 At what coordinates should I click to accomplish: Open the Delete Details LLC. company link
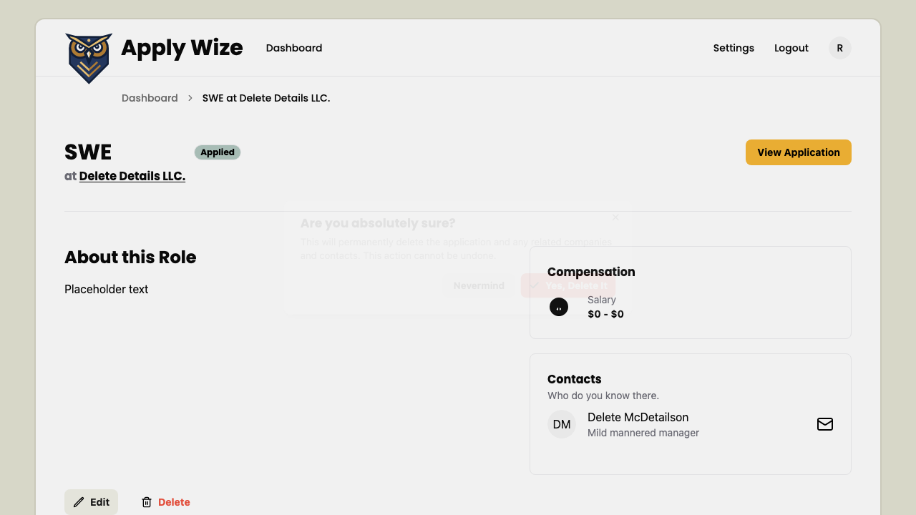(x=132, y=176)
